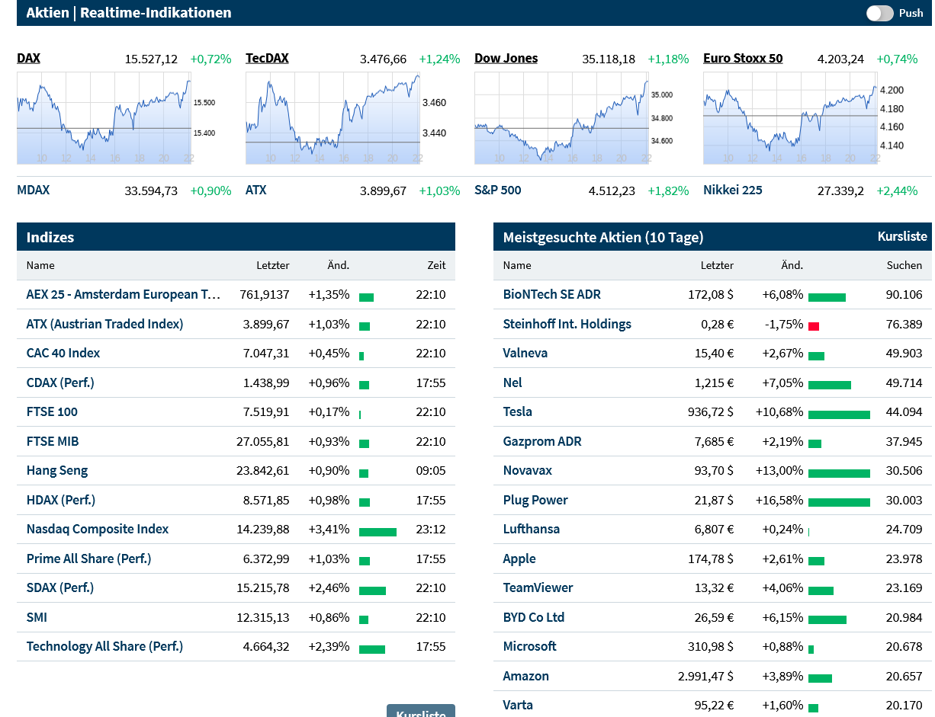Toggle the Push switch on
The image size is (935, 717).
pyautogui.click(x=879, y=13)
